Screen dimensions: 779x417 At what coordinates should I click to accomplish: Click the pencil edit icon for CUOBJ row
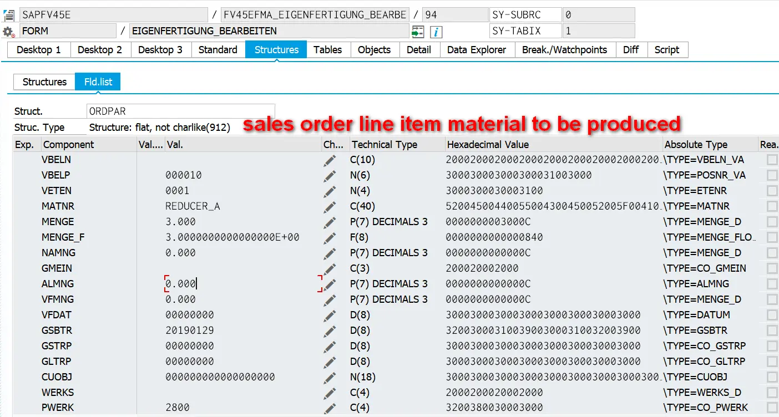tap(330, 377)
